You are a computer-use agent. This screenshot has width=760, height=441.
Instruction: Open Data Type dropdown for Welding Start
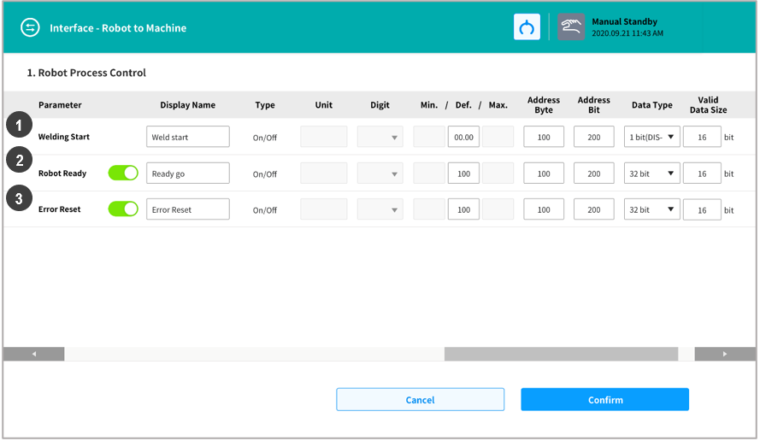[651, 137]
